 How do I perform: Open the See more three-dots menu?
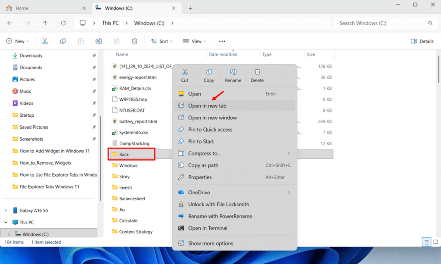pyautogui.click(x=222, y=41)
